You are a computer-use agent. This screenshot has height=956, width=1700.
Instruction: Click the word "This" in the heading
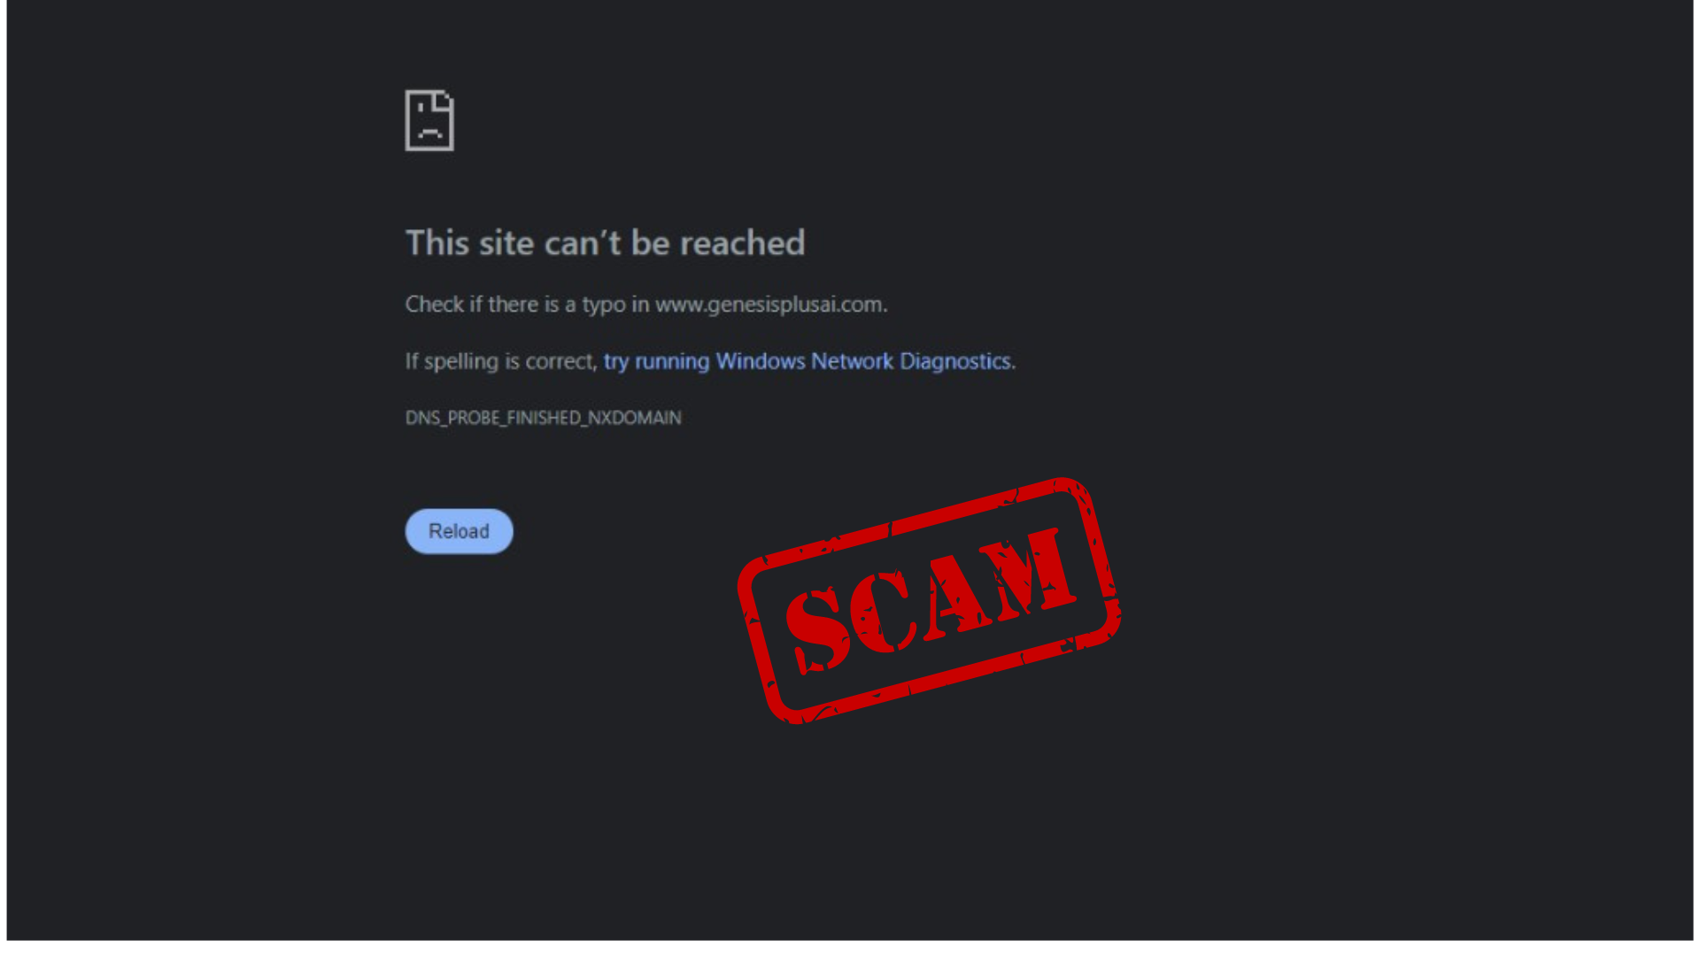[x=437, y=243]
